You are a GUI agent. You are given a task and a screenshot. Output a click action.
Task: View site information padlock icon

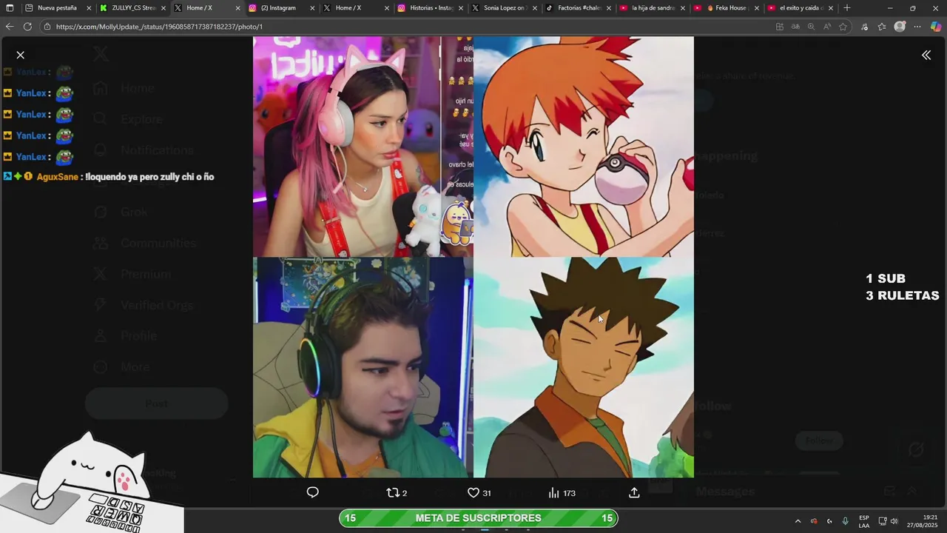47,27
